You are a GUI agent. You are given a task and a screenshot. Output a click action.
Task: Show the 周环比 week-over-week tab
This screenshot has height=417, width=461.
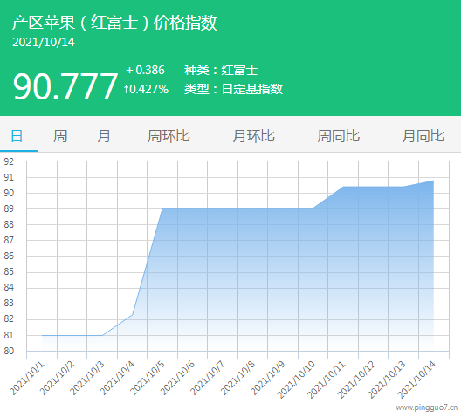pos(169,136)
